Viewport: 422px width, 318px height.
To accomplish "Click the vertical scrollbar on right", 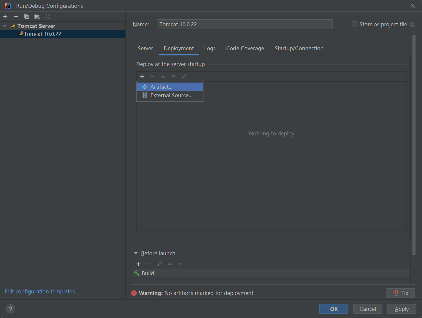I will 414,145.
